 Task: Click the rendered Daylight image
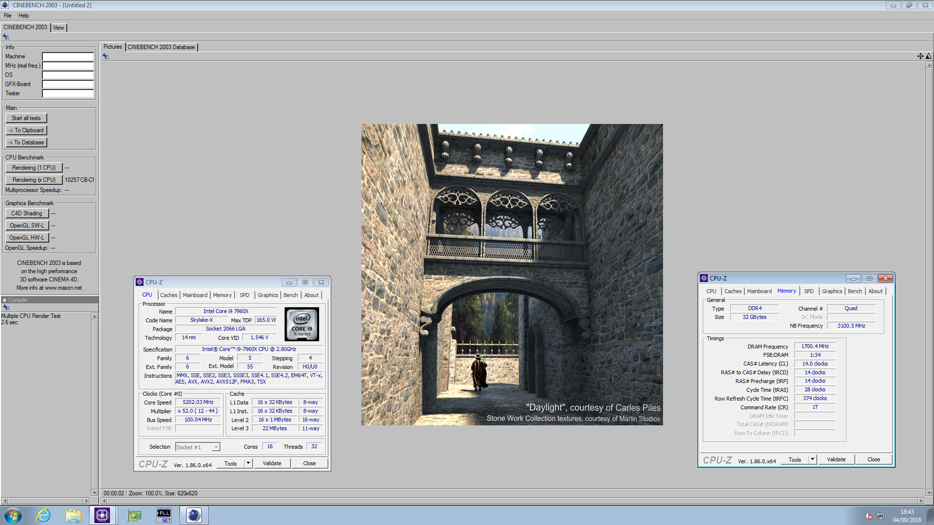512,275
